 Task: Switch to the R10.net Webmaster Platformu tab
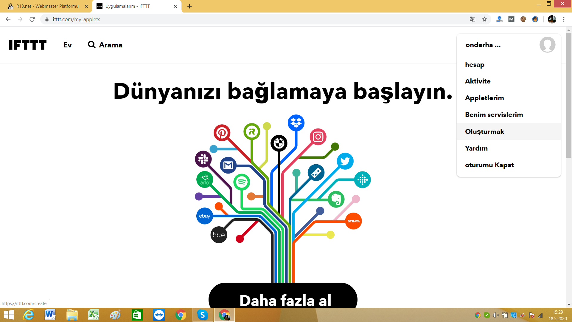click(48, 6)
